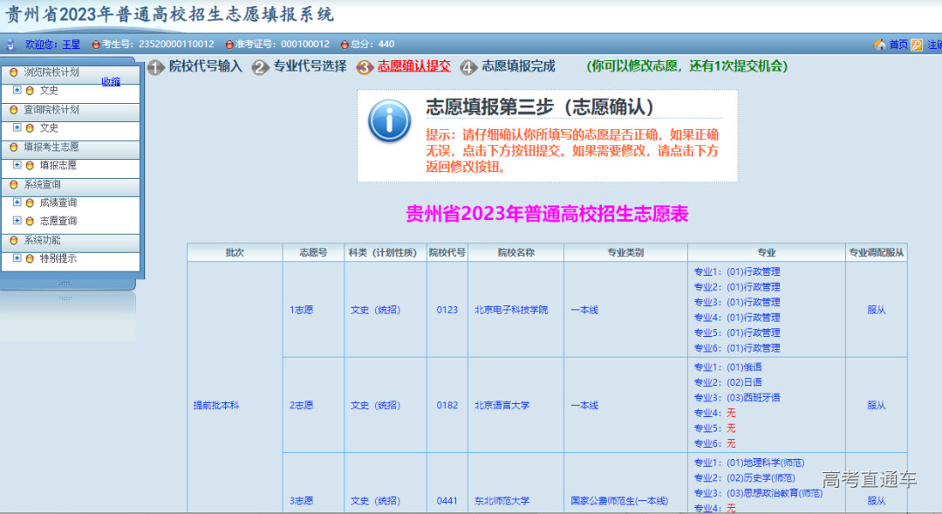Click the orange bullet icon beside 成绩查询

coord(30,202)
